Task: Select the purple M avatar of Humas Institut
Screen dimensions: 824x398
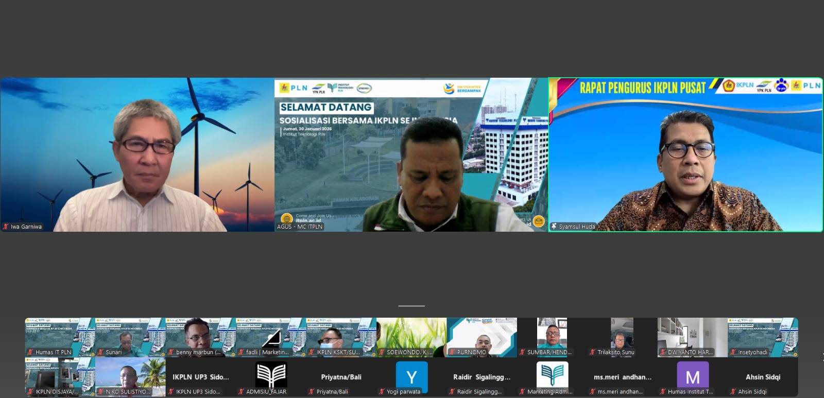Action: 692,377
